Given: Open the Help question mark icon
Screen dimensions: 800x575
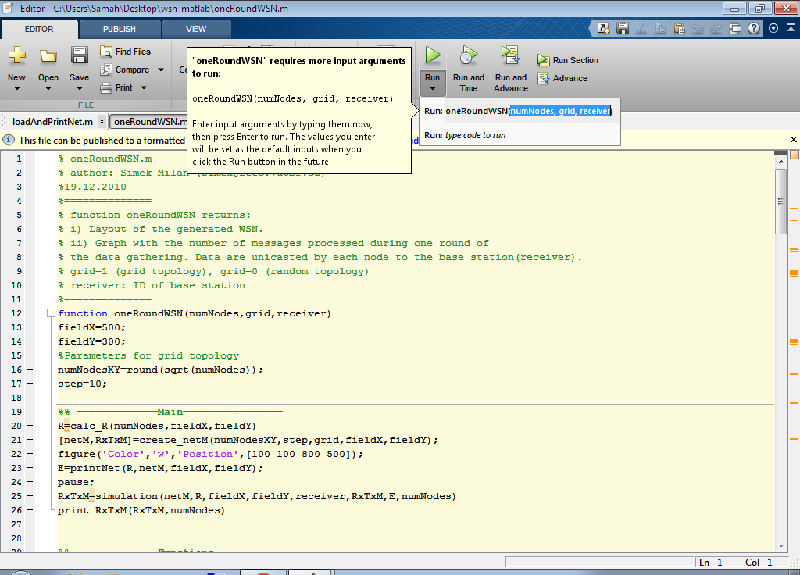Looking at the screenshot, I should click(754, 28).
